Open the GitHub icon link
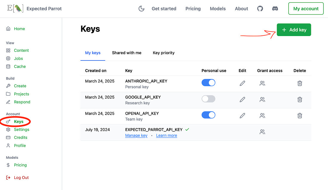This screenshot has width=328, height=190. 260,9
